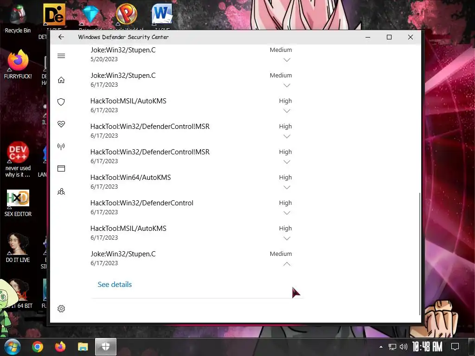This screenshot has height=356, width=475.
Task: Select the orange 'De' desktop icon
Action: point(54,14)
